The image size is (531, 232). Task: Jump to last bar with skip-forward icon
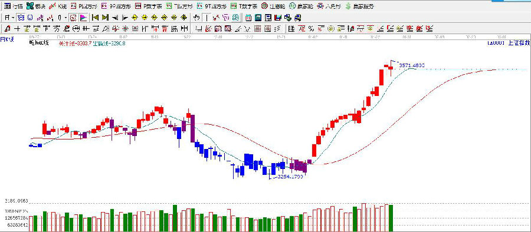click(106, 18)
